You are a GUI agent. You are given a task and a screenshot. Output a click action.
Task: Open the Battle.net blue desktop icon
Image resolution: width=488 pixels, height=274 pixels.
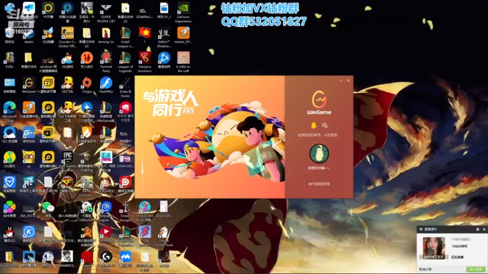click(163, 60)
